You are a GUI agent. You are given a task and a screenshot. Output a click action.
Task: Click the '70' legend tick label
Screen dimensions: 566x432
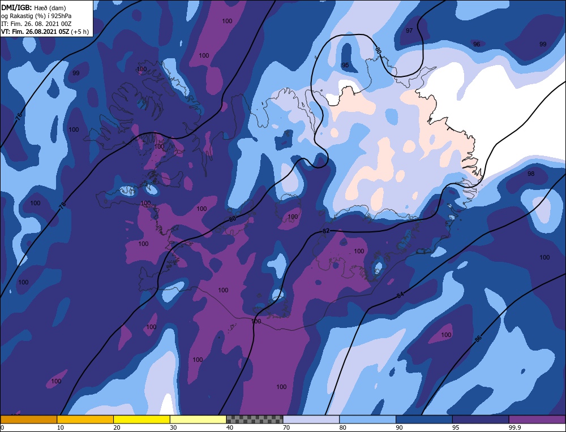pos(286,427)
